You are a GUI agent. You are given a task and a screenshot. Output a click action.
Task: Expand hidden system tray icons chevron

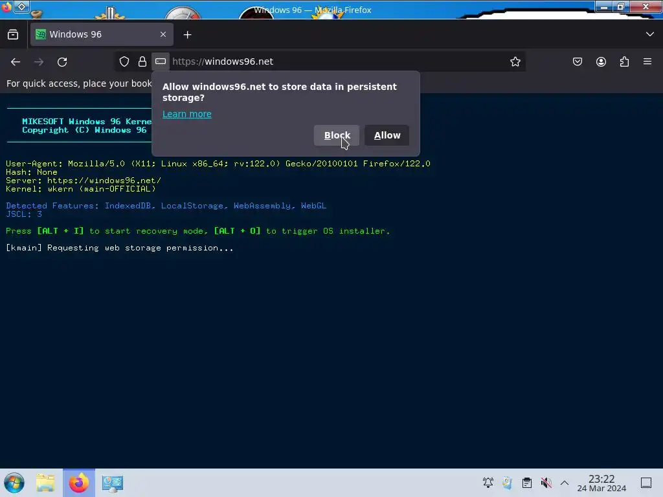pyautogui.click(x=565, y=483)
